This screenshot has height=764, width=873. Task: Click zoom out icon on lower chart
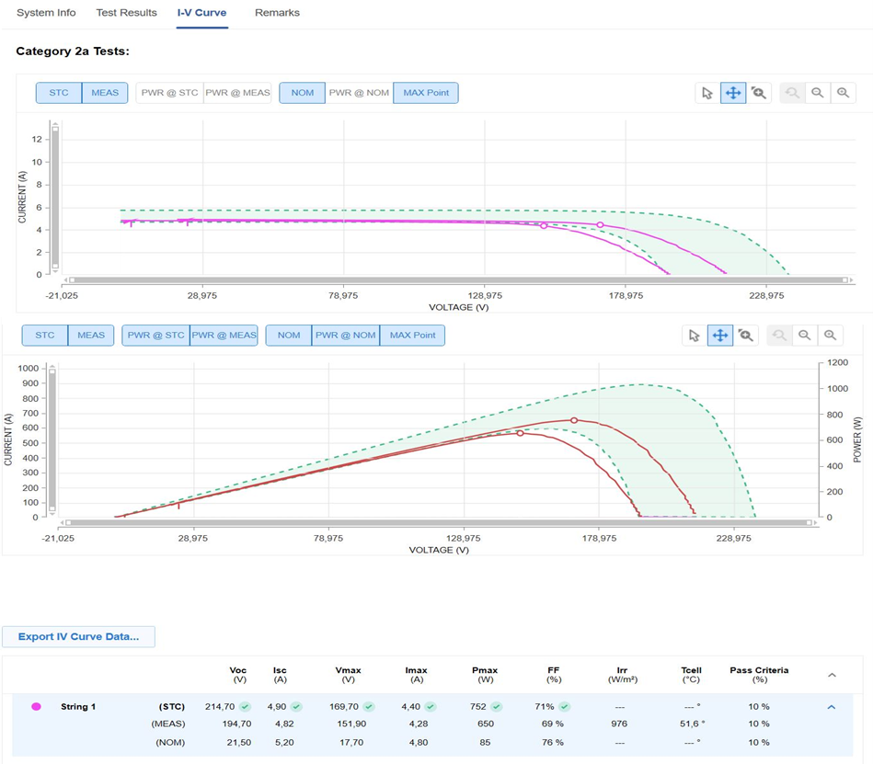pos(804,336)
